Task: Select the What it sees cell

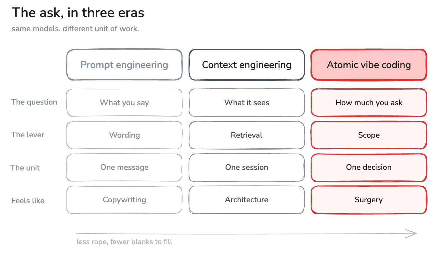Action: [x=247, y=103]
